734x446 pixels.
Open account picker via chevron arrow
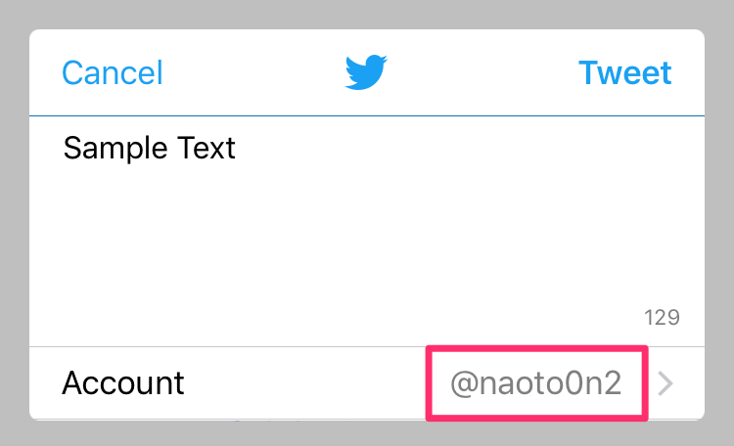[665, 383]
